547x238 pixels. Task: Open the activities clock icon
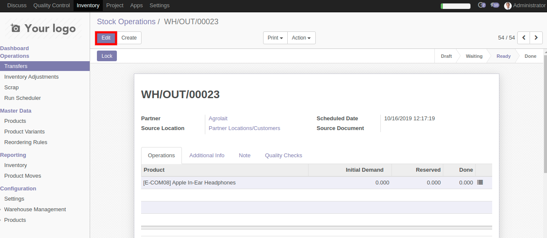point(481,6)
